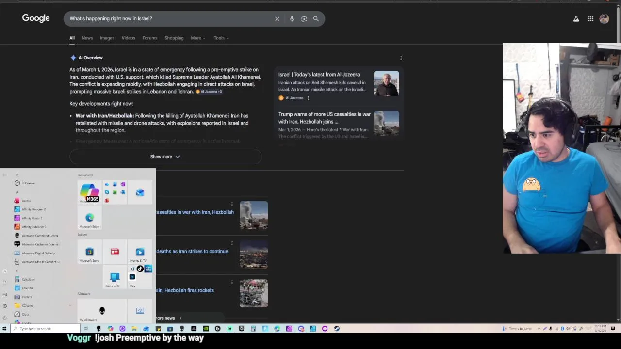Open Pictures from the Start menu rail

pyautogui.click(x=4, y=294)
